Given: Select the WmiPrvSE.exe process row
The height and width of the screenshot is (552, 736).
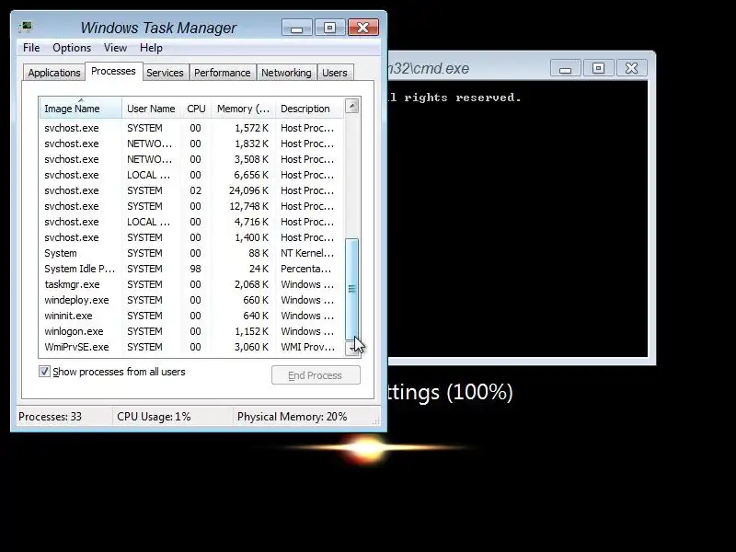Looking at the screenshot, I should pos(191,347).
